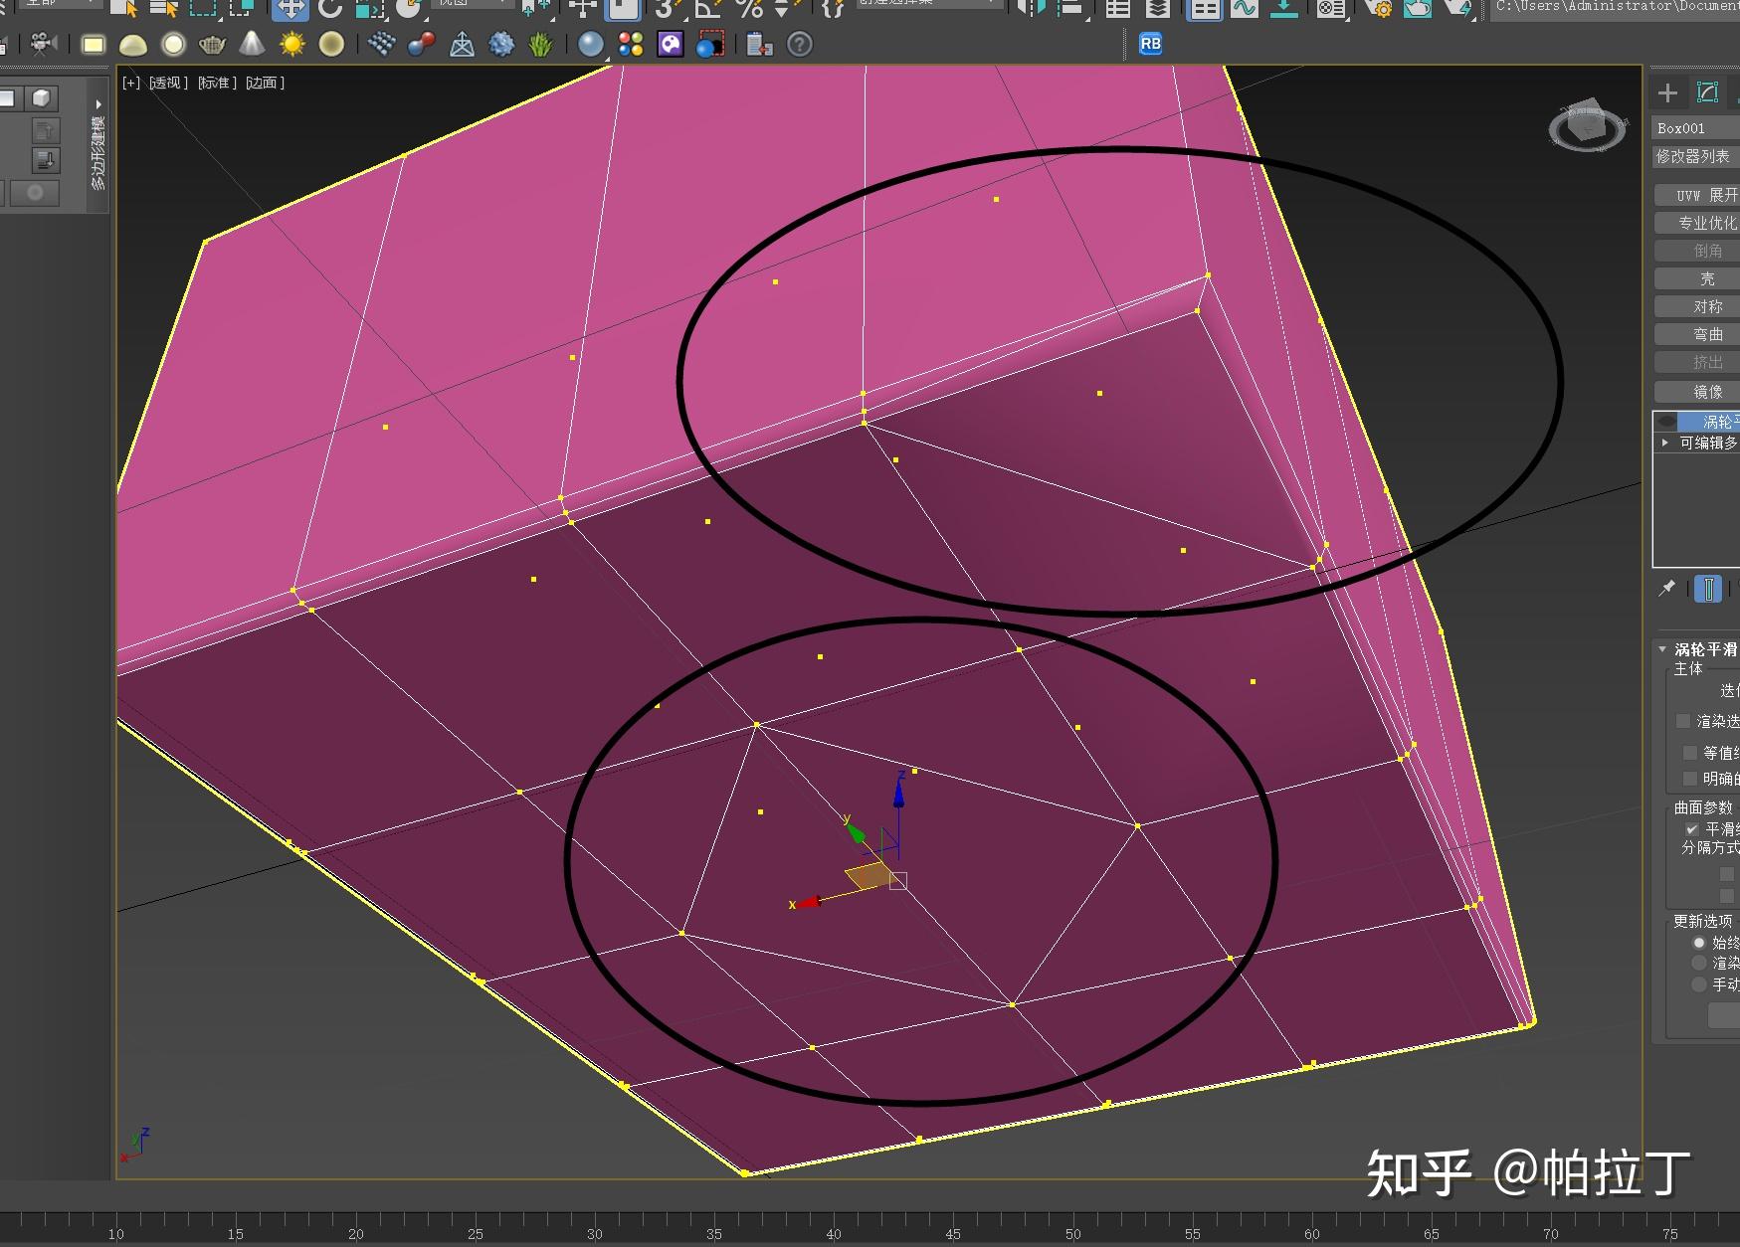Select the 手动 radio button under 更新选项
Screen dimensions: 1740x1247
pos(1699,984)
